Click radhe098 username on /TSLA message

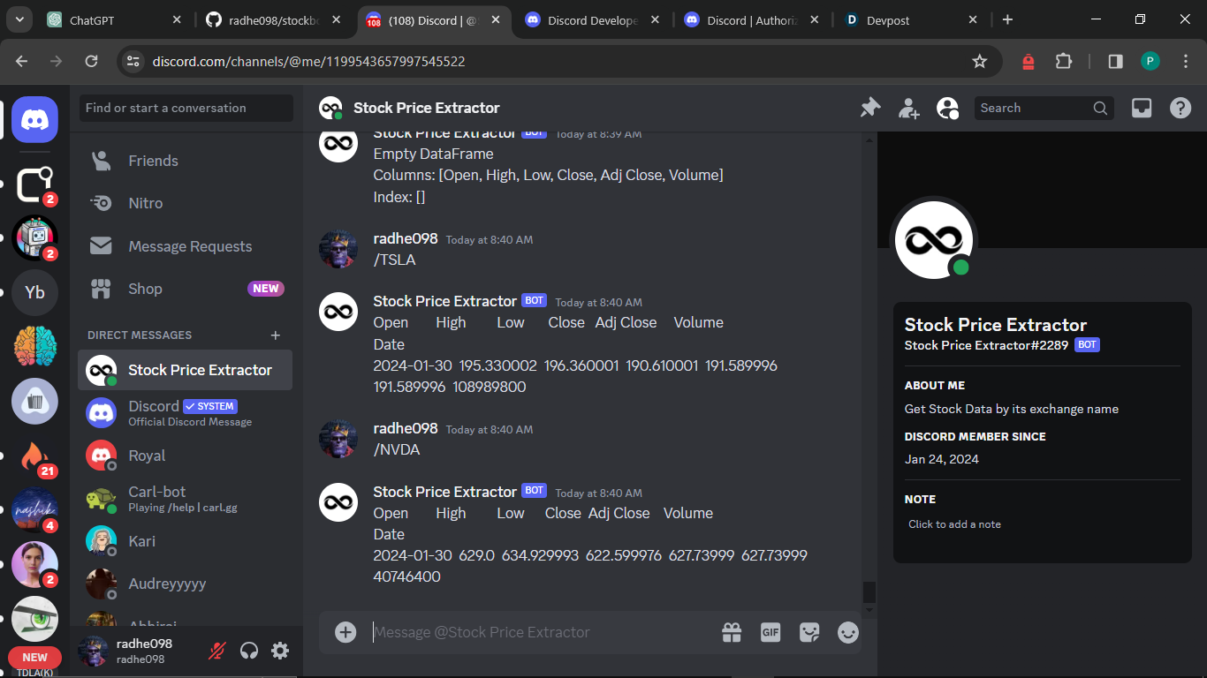coord(406,238)
